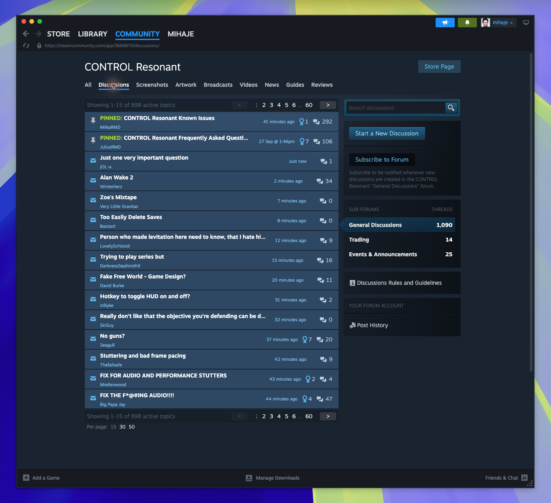Open Events & Announcements sub forum
The image size is (551, 503).
pyautogui.click(x=401, y=254)
